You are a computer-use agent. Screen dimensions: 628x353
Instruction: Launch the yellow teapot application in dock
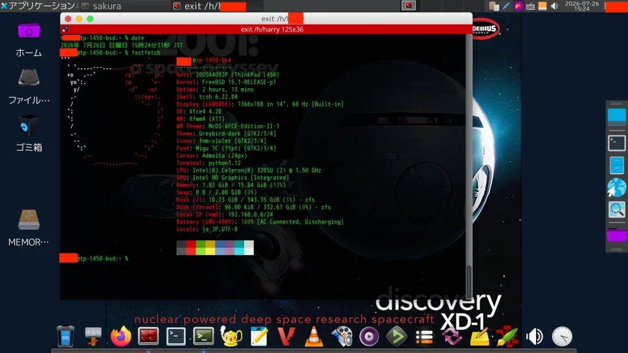[x=231, y=336]
